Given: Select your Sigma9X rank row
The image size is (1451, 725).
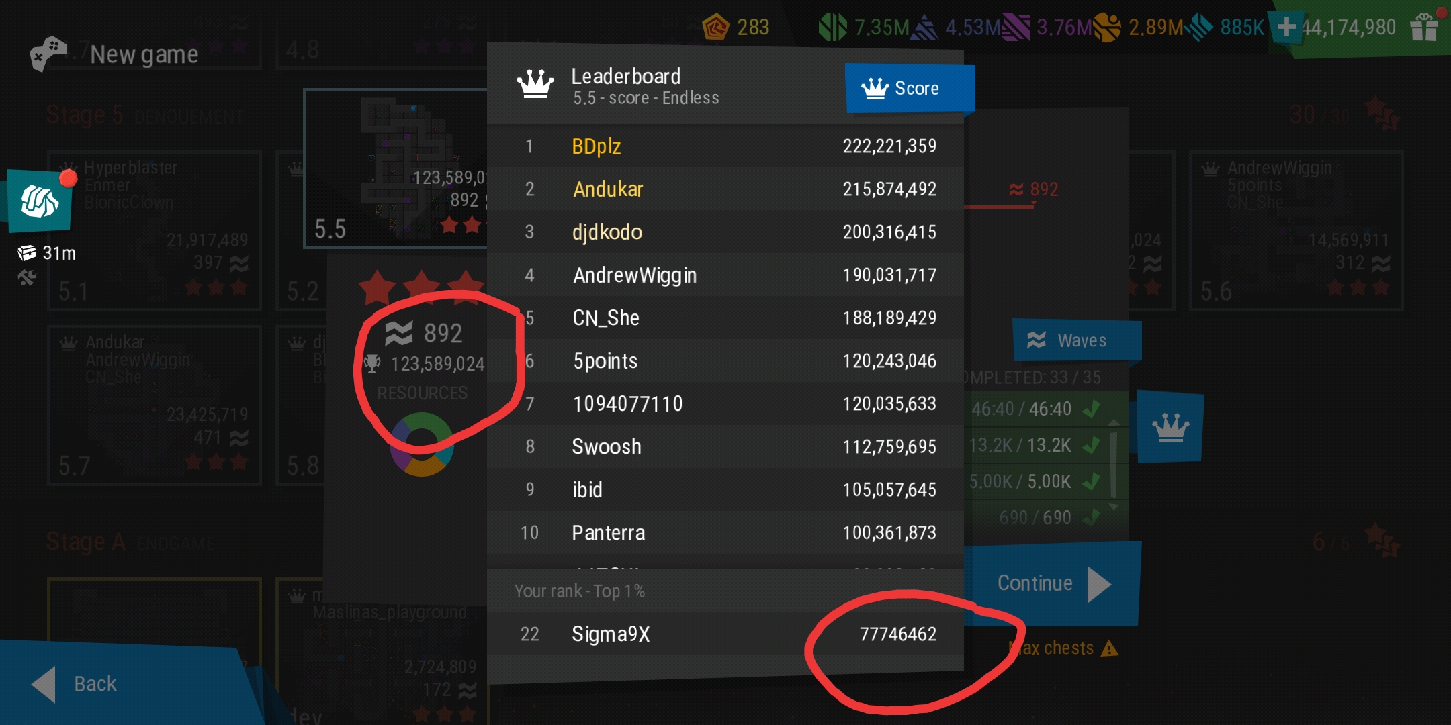Looking at the screenshot, I should pos(725,634).
